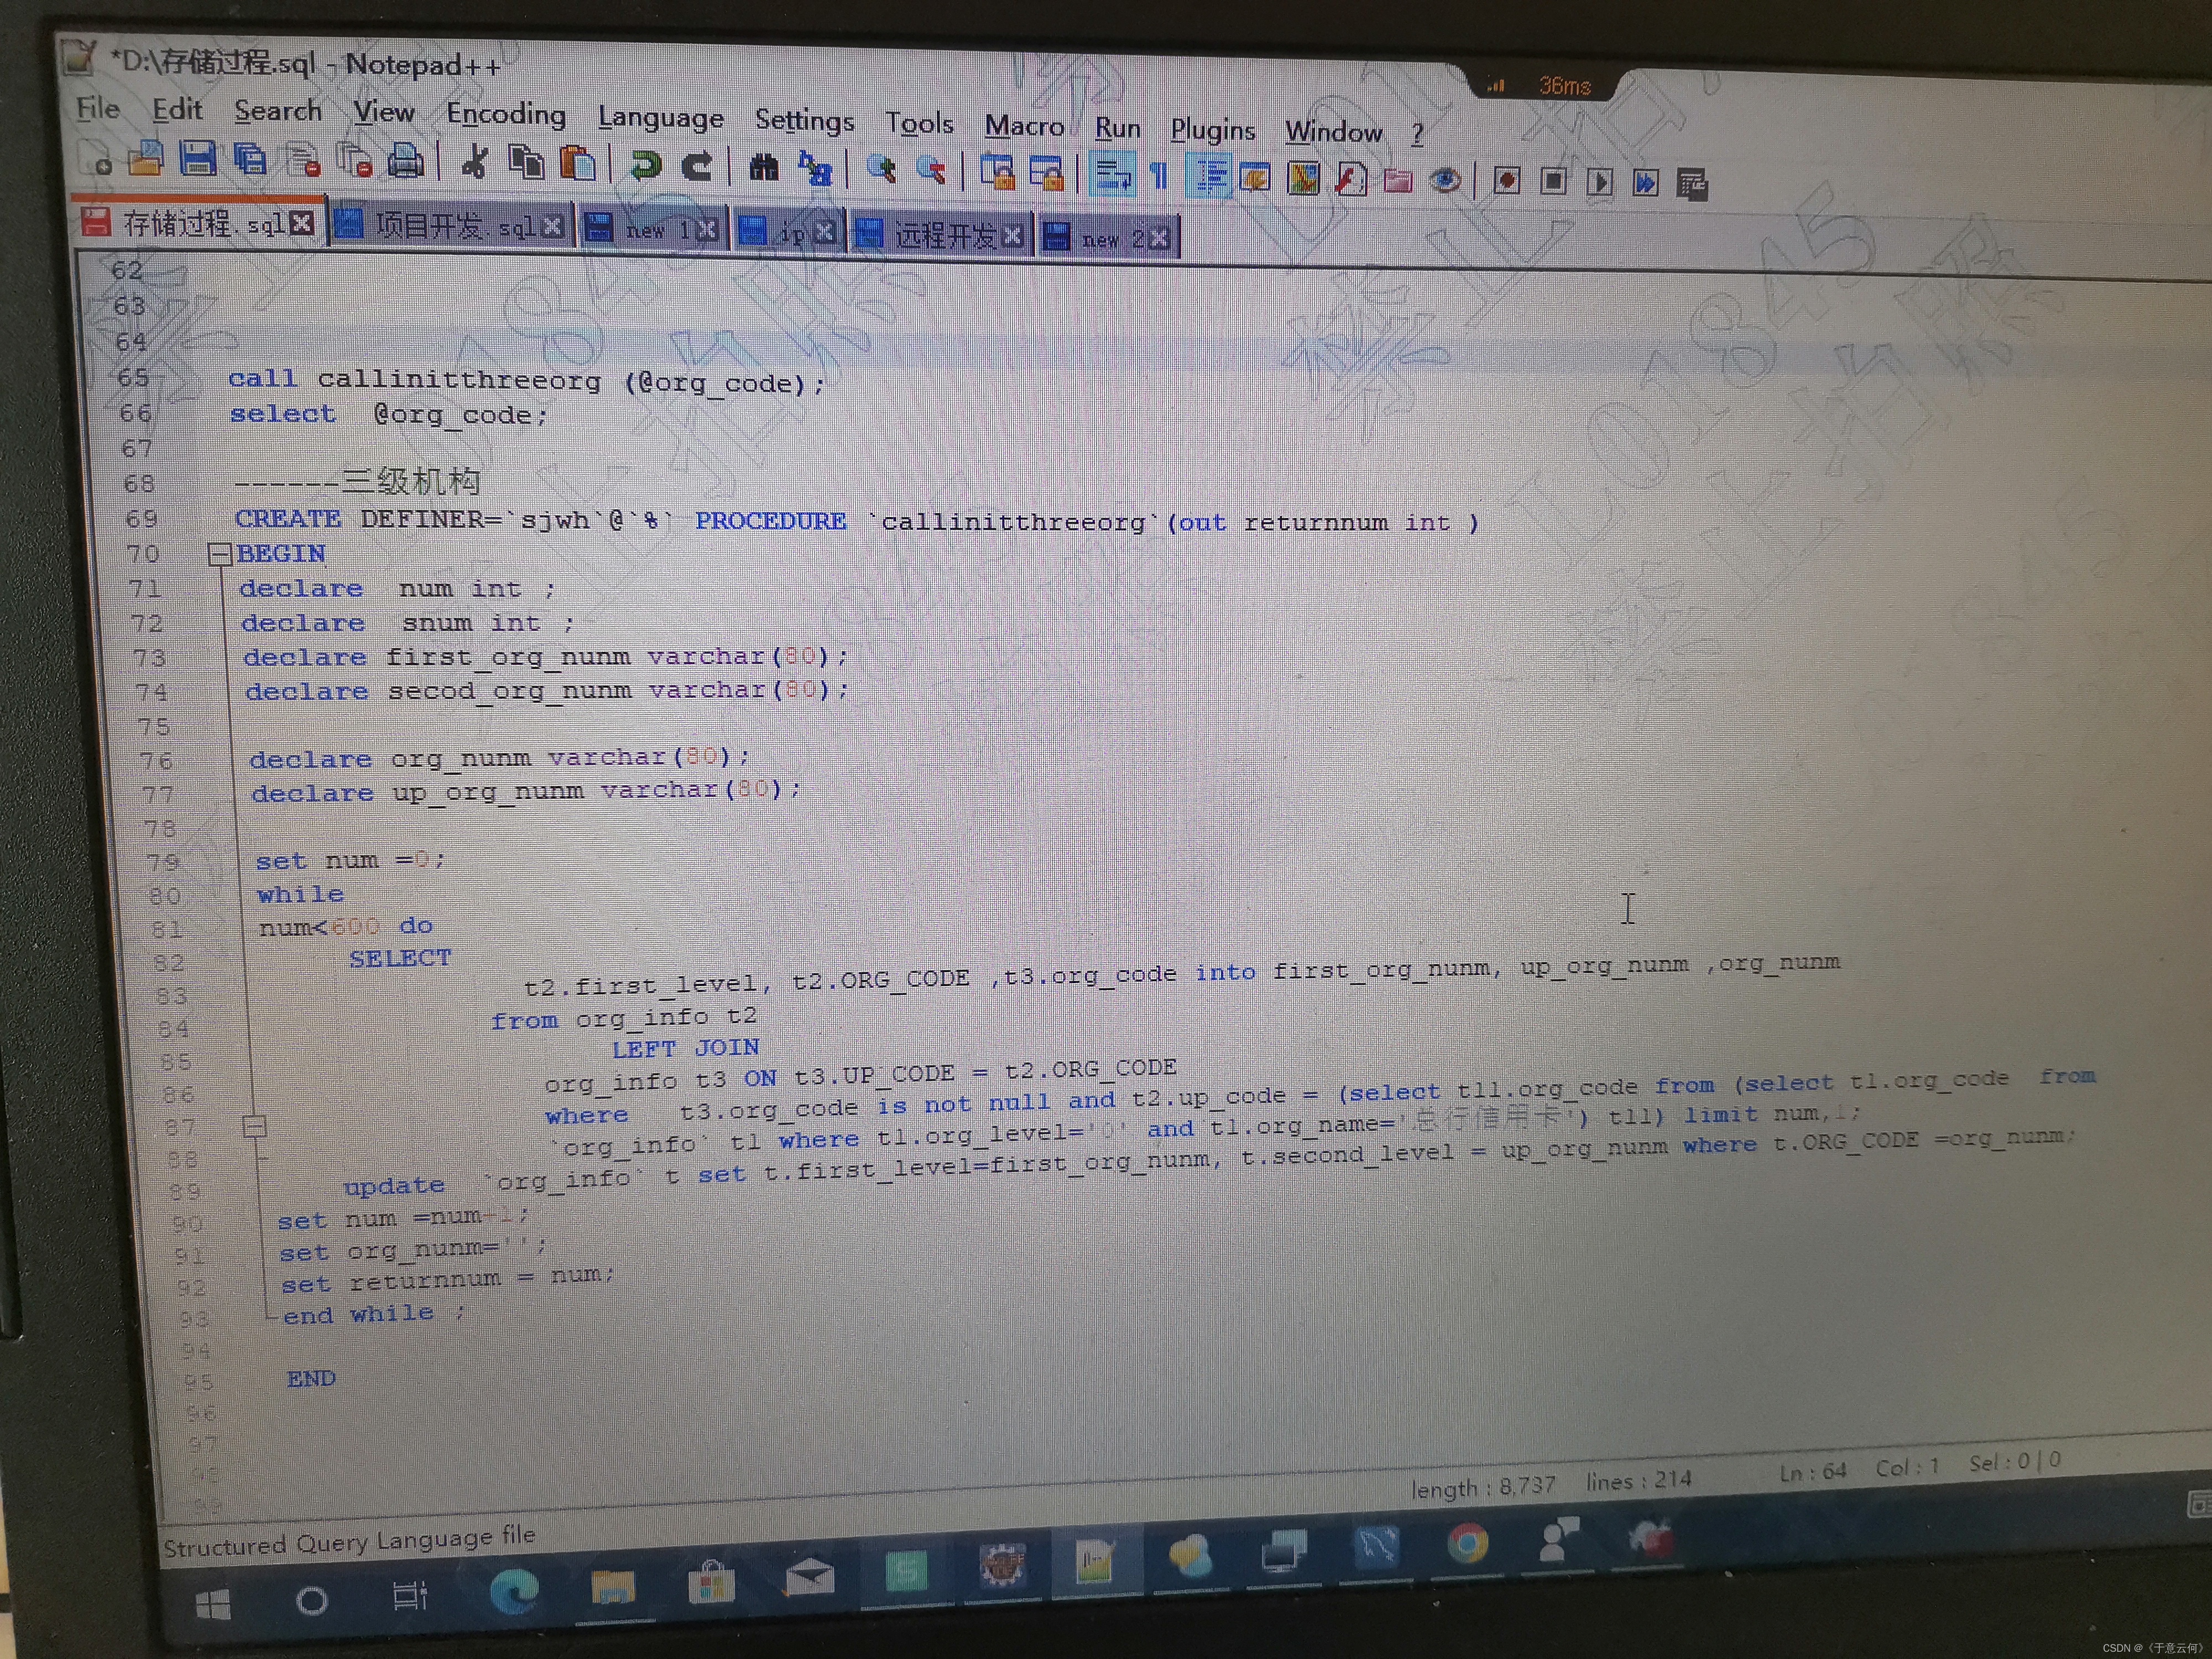Toggle Show all characters pilcrow icon
Viewport: 2212px width, 1659px height.
tap(1159, 176)
